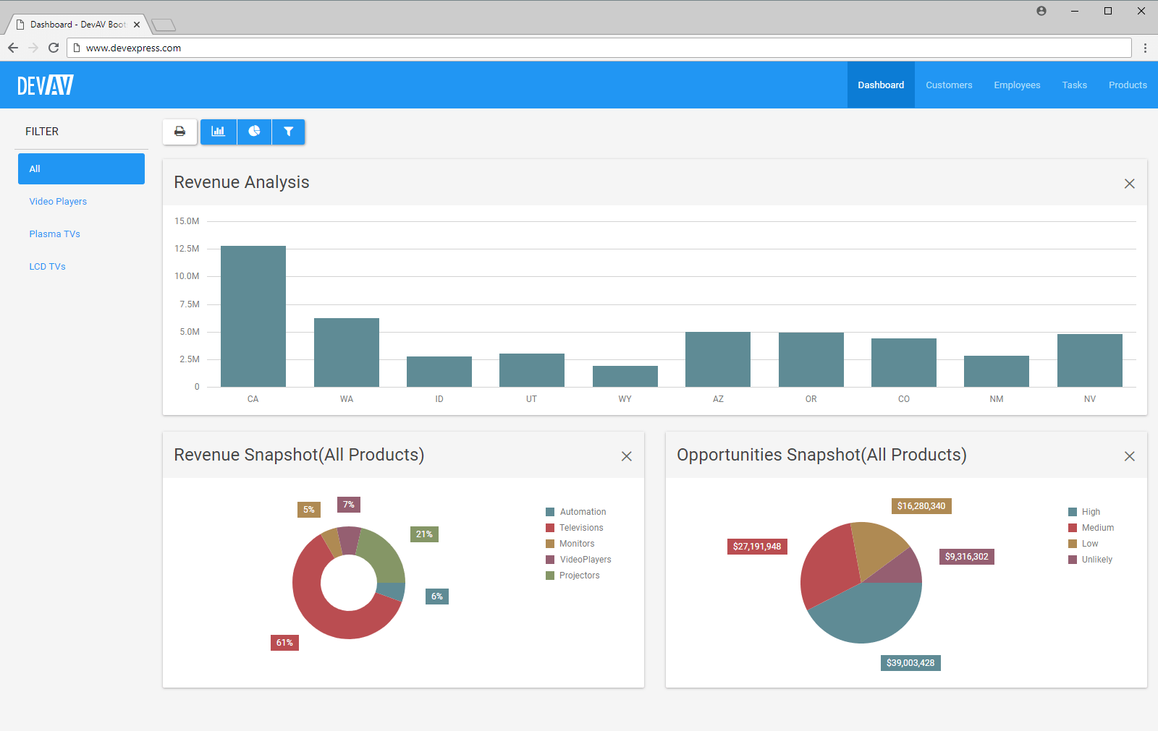Click the Televisions legend color marker

549,527
